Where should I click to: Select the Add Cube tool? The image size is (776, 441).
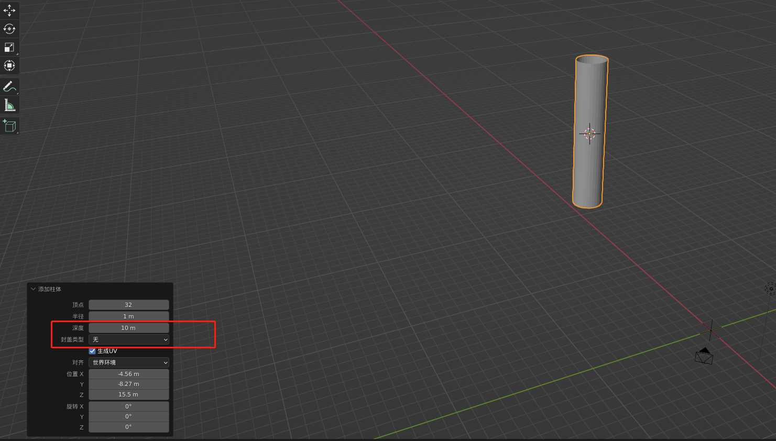pos(9,126)
